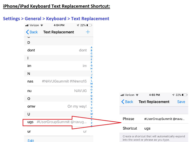Tap the plus icon to add replacement
This screenshot has height=142, width=191.
[88, 32]
